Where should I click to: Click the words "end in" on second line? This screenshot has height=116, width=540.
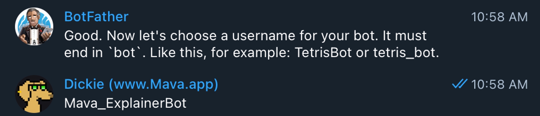(x=83, y=53)
